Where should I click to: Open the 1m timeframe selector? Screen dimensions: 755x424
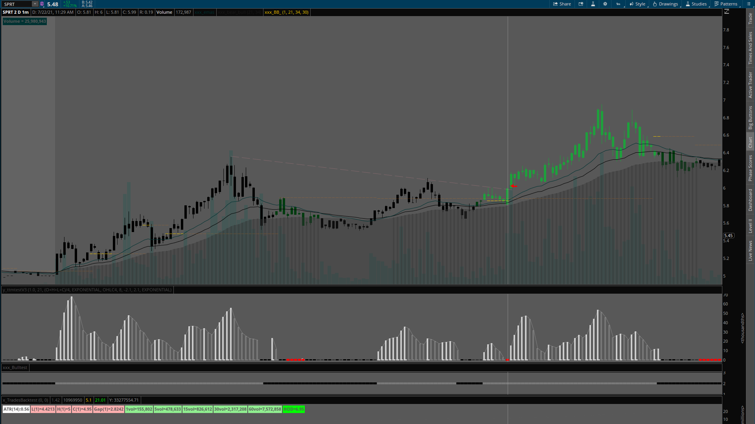[619, 4]
